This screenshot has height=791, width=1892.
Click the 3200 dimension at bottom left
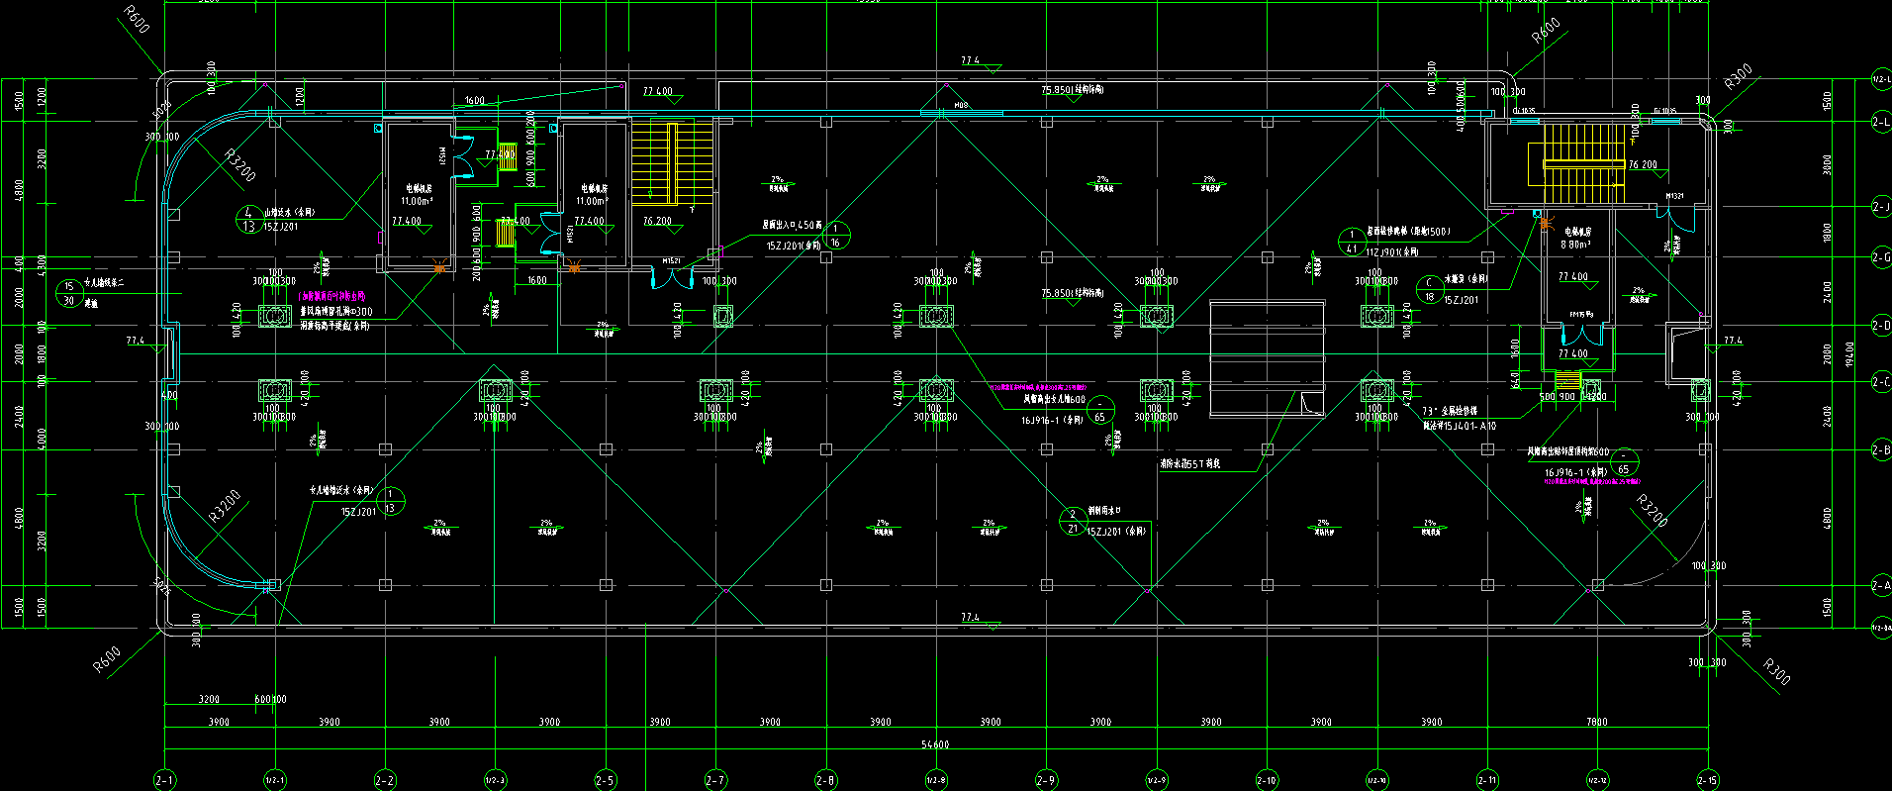pyautogui.click(x=209, y=699)
